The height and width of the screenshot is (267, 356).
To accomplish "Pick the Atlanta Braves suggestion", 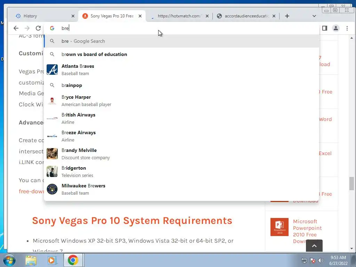I will [181, 70].
